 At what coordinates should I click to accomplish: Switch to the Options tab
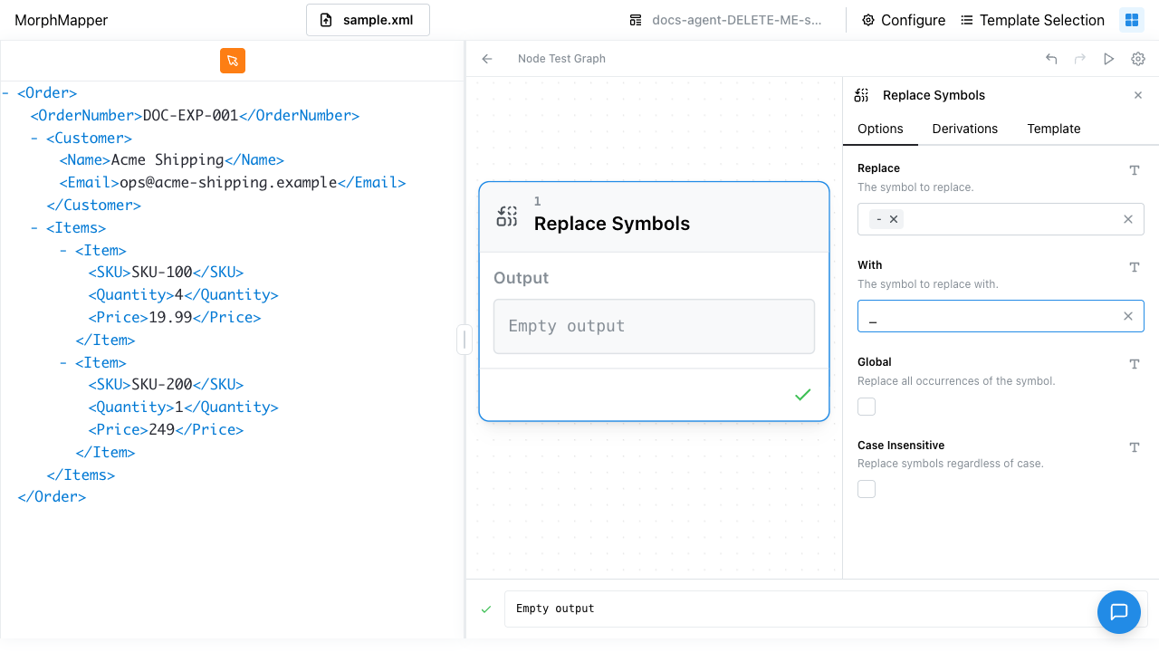880,129
